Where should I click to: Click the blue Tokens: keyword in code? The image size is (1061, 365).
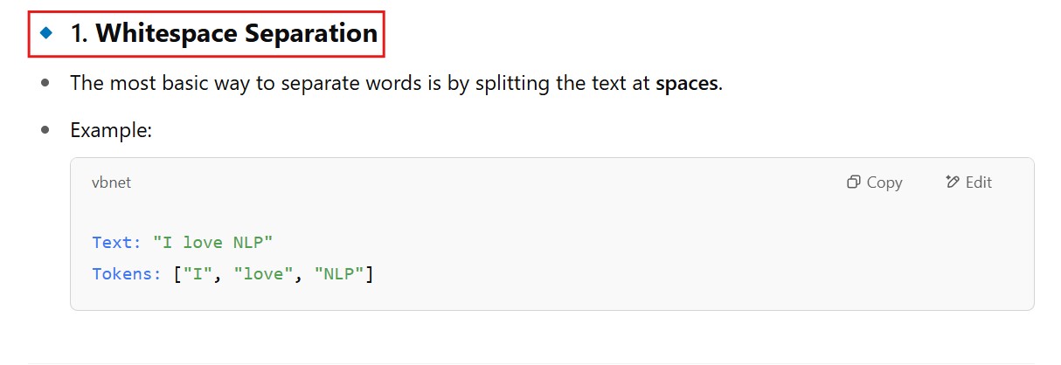(x=127, y=274)
